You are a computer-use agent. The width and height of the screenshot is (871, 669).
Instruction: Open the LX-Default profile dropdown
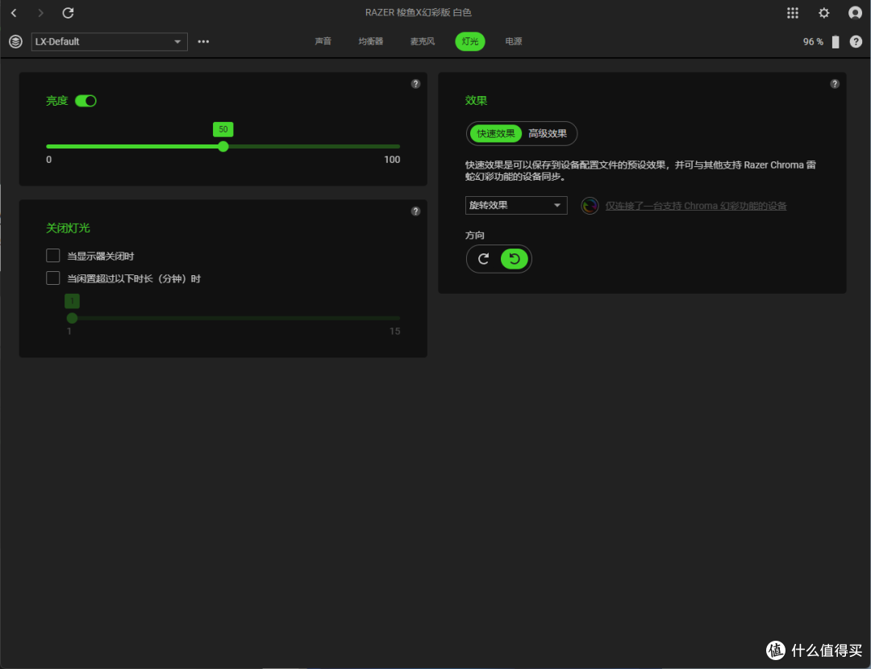click(x=110, y=42)
